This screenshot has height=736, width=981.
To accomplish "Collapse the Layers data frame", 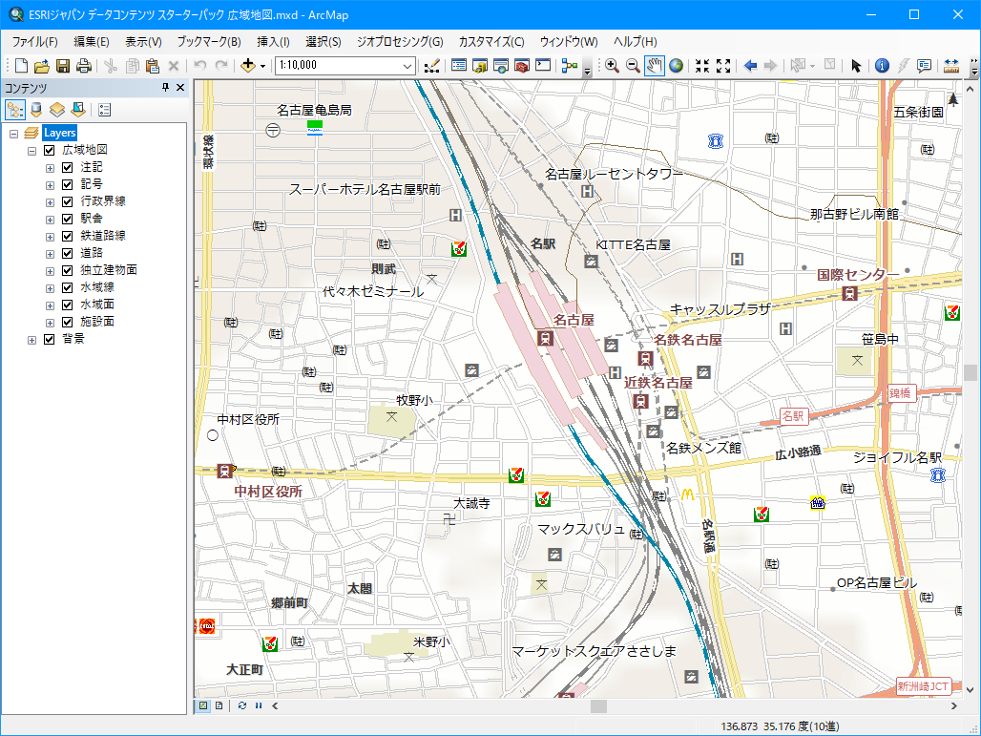I will [13, 134].
